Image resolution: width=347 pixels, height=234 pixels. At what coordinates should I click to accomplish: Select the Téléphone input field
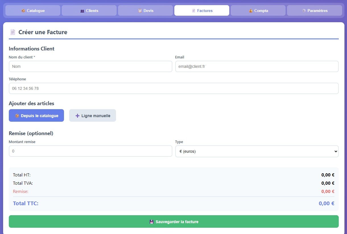point(173,88)
